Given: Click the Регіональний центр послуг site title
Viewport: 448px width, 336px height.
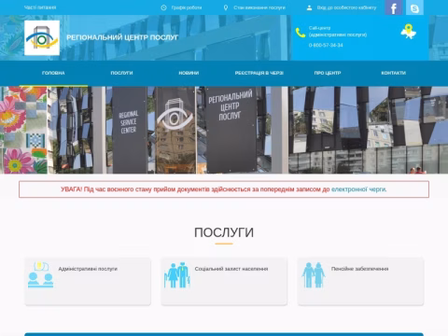Looking at the screenshot, I should pos(122,37).
